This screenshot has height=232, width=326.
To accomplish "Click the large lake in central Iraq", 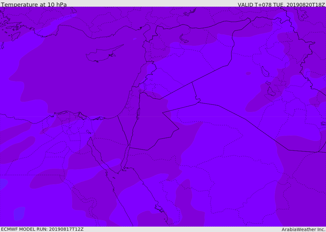I will (265, 72).
